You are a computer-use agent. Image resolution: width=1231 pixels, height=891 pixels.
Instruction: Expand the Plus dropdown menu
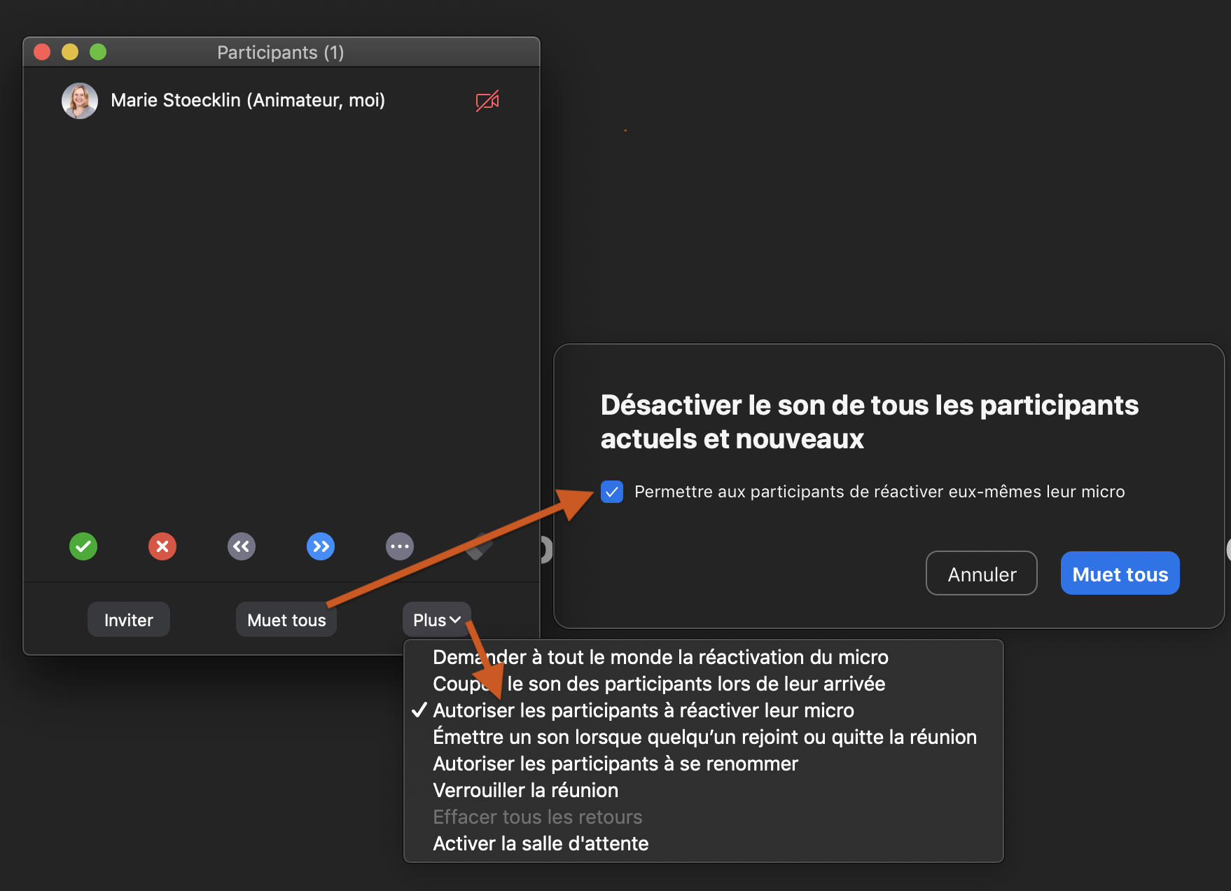(x=436, y=620)
